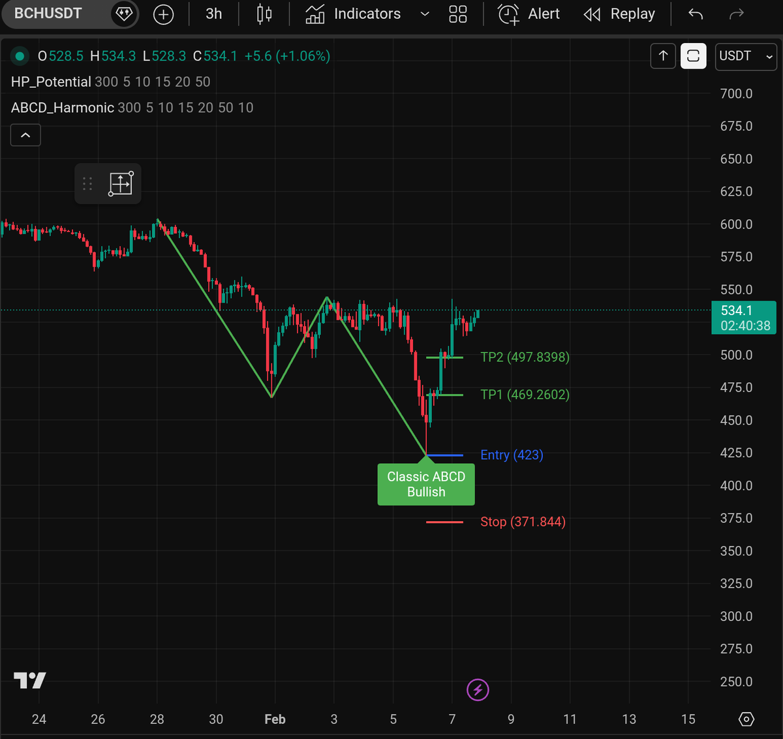This screenshot has height=739, width=783.
Task: Select the Stop (371.844) label
Action: pyautogui.click(x=523, y=522)
